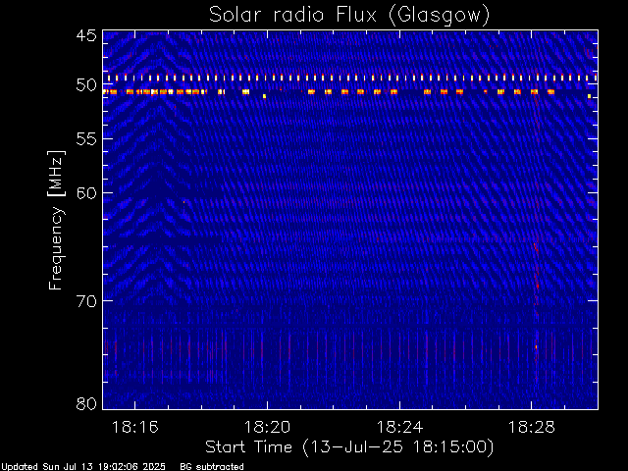628x471 pixels.
Task: Click the 80 MHz tick label
Action: [x=86, y=403]
